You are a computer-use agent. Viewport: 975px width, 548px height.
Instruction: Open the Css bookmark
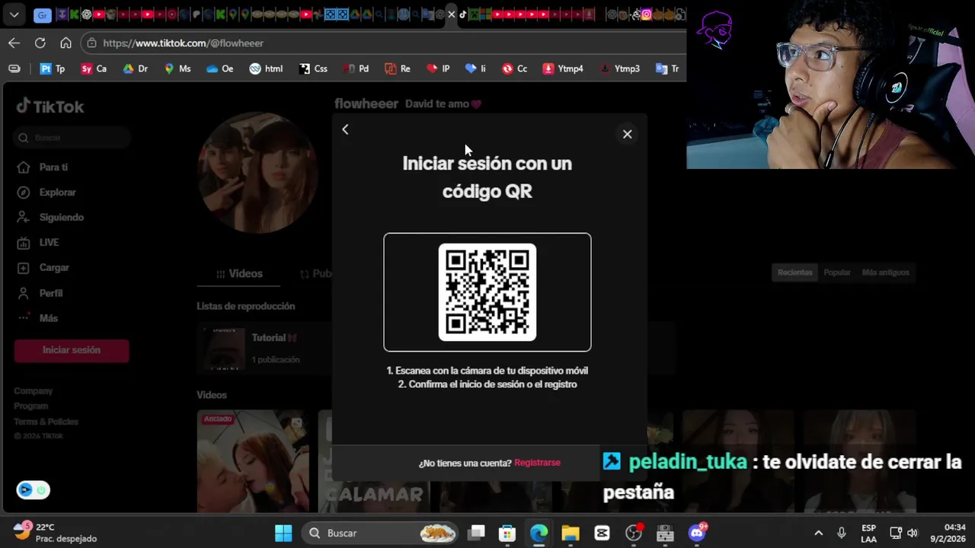pos(313,68)
